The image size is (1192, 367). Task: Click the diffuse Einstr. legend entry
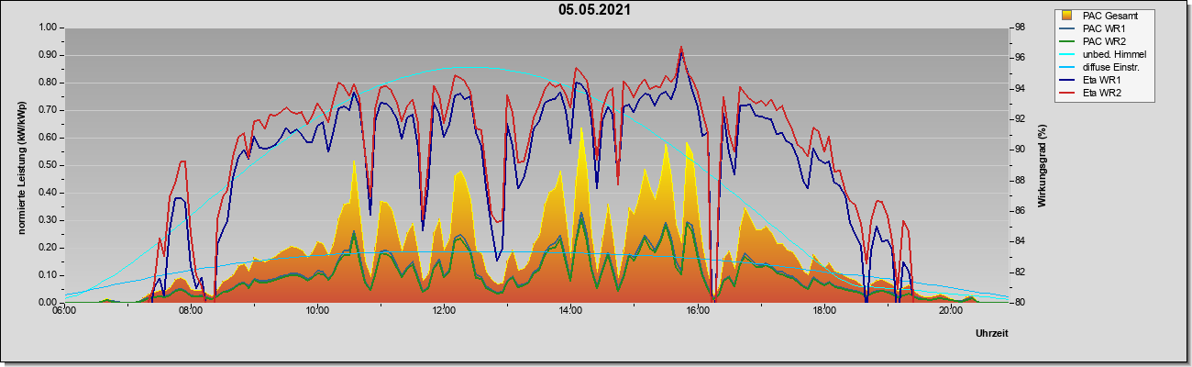point(1103,67)
